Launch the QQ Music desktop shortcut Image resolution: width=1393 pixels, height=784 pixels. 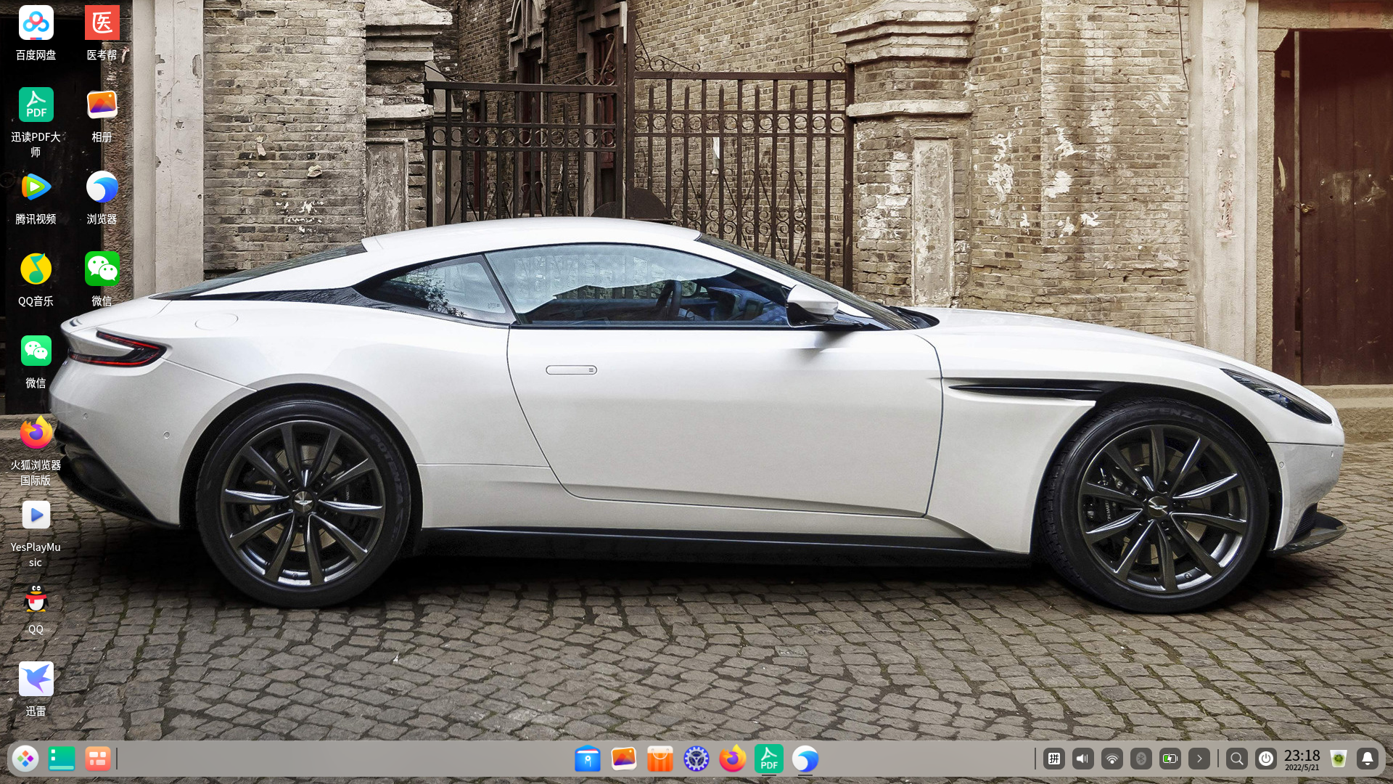(36, 270)
